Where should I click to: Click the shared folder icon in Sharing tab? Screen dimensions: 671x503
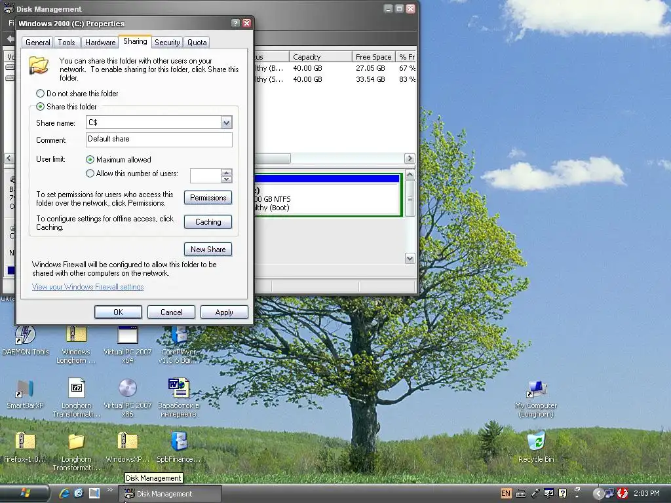pos(39,65)
